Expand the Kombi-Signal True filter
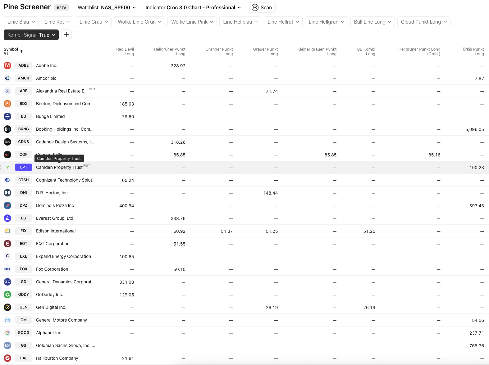The image size is (489, 365). 31,35
